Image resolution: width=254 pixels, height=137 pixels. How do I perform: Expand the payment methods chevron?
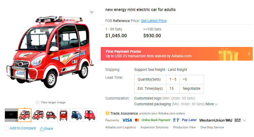[x=245, y=120]
